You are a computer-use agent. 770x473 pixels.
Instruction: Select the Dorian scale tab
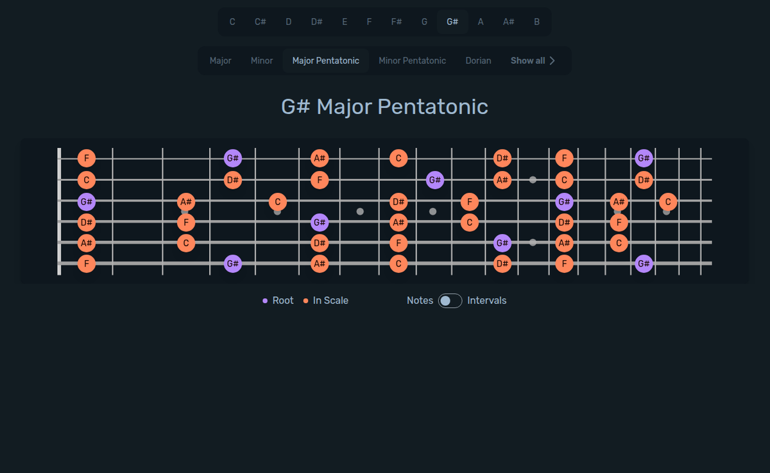478,60
